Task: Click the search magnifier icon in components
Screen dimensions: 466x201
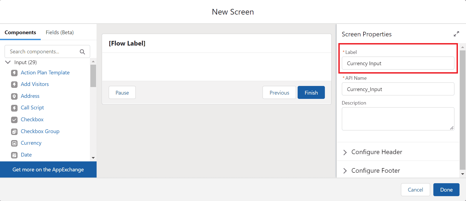Action: click(82, 52)
